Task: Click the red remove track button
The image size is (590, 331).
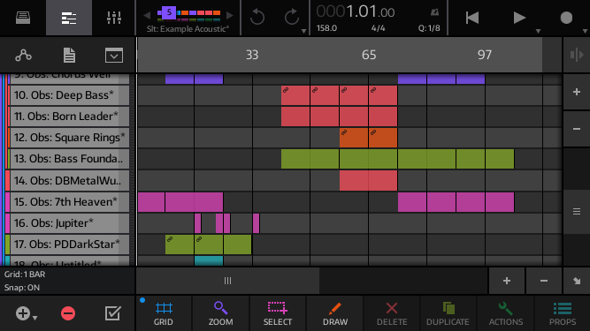Action: [68, 313]
